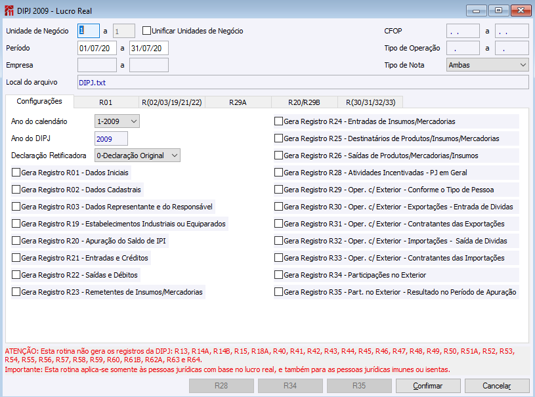Click the Período end date 31/07/20
Screen dimensions: 535x397
(149, 48)
